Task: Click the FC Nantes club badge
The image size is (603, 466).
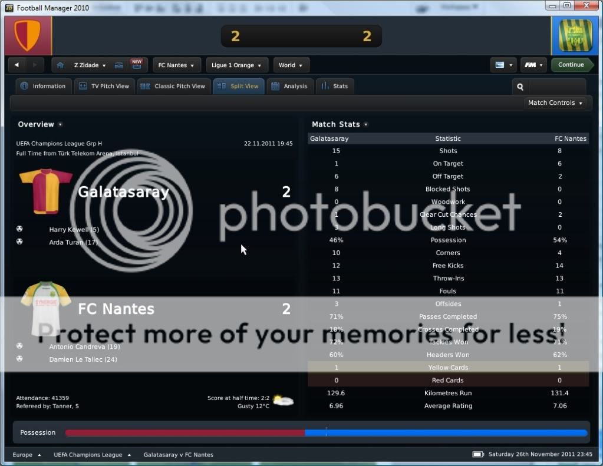Action: (x=575, y=36)
